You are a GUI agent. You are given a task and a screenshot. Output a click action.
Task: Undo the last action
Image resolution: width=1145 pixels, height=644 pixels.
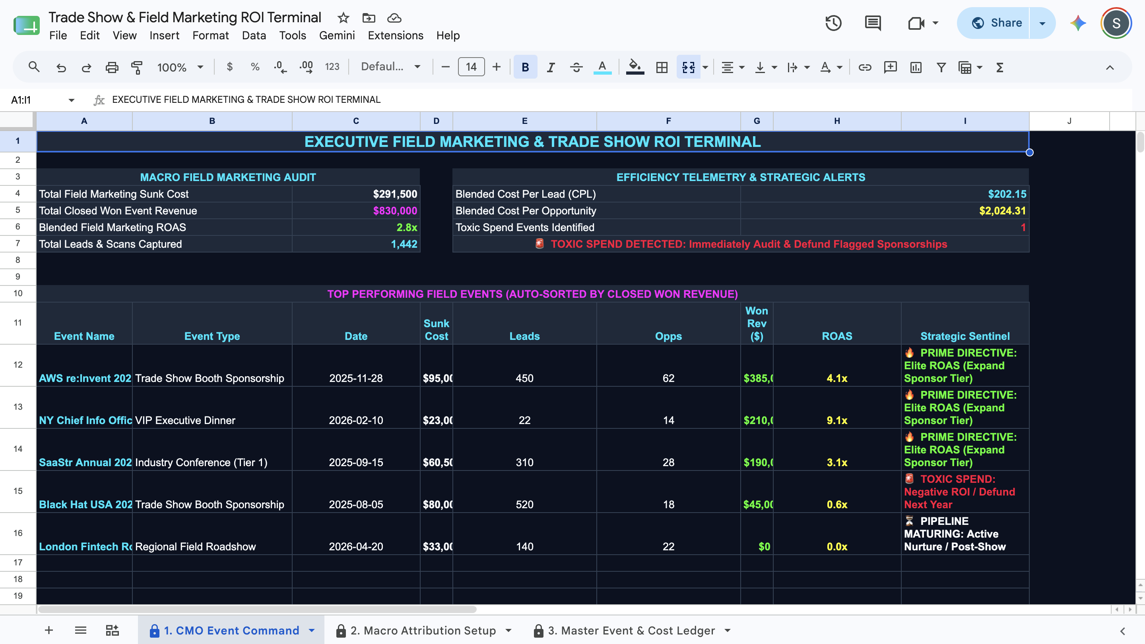tap(61, 67)
